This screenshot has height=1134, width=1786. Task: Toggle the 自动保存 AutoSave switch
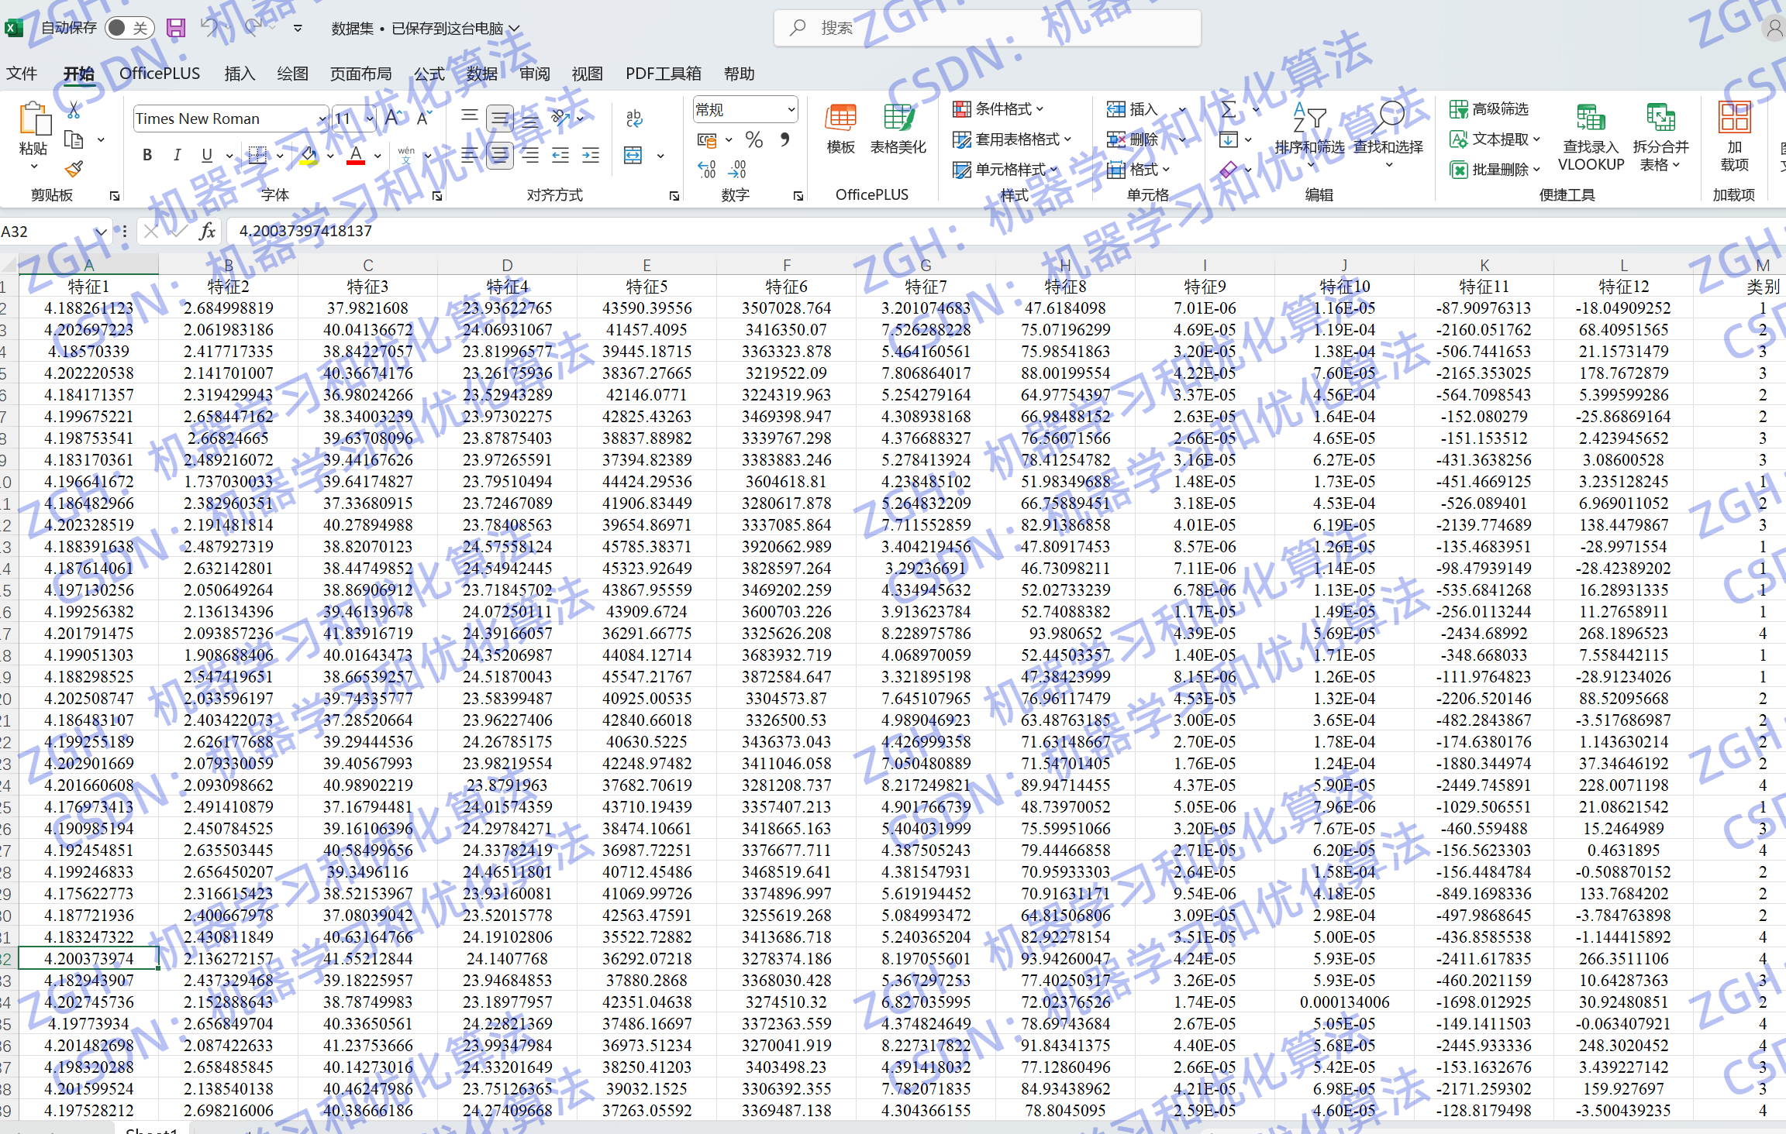[x=128, y=28]
